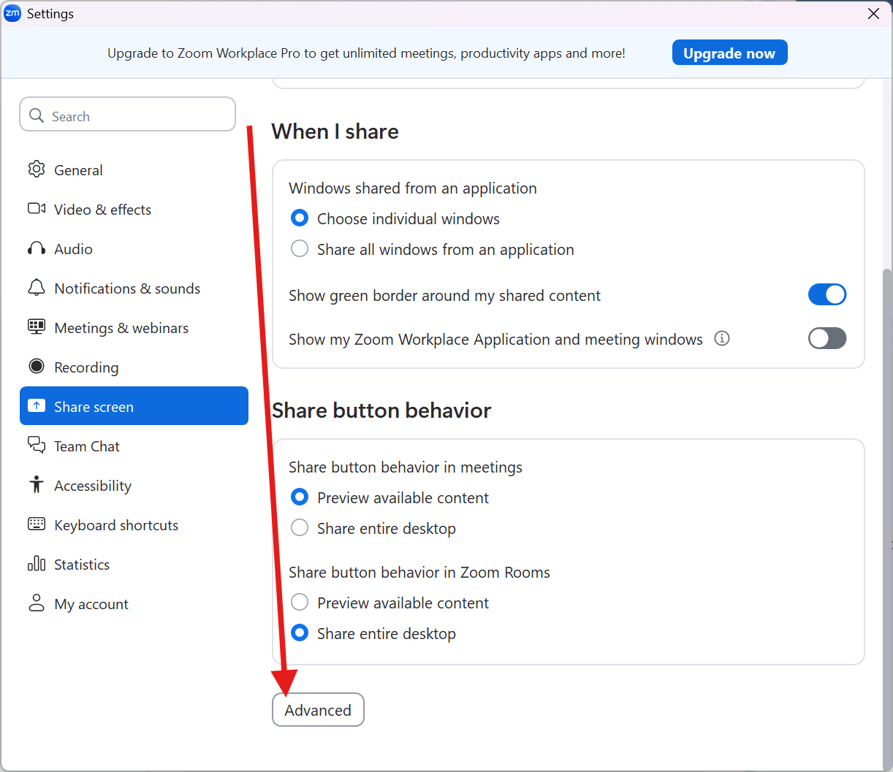
Task: Disable green border around shared content
Action: coord(826,294)
